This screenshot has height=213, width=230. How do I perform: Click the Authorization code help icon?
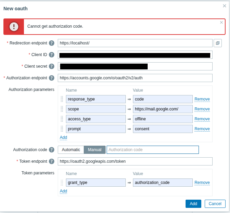pyautogui.click(x=52, y=150)
